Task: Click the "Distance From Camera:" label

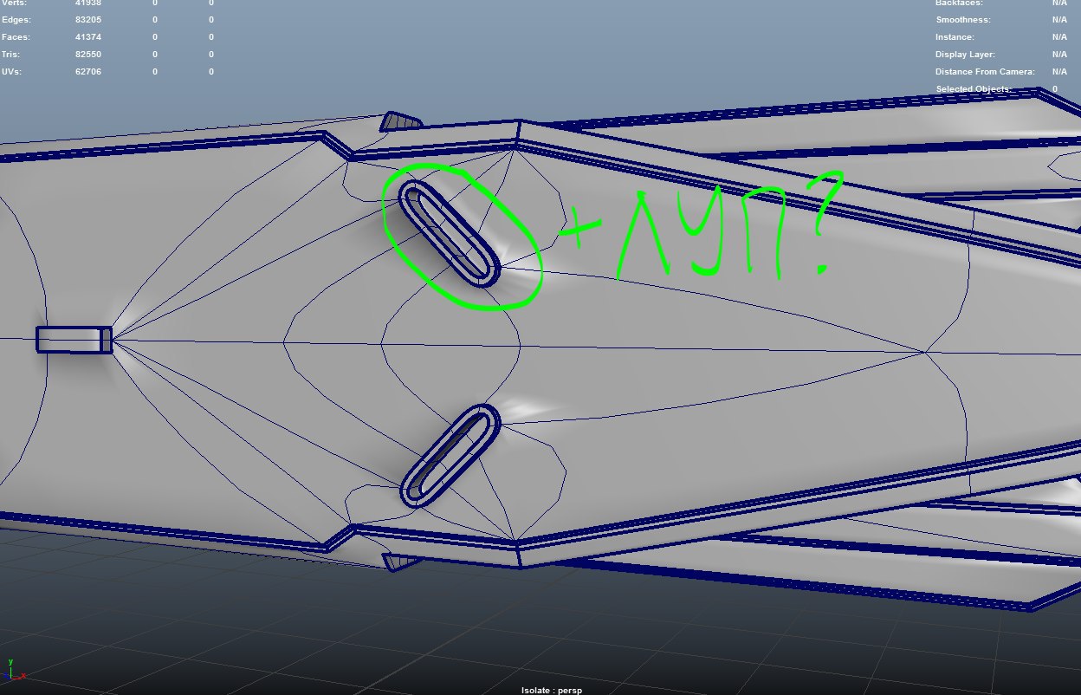Action: [x=986, y=72]
